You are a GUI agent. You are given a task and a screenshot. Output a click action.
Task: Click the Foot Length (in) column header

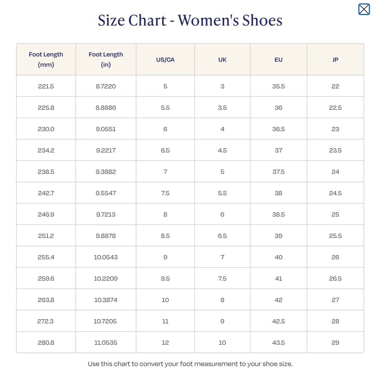click(x=106, y=60)
